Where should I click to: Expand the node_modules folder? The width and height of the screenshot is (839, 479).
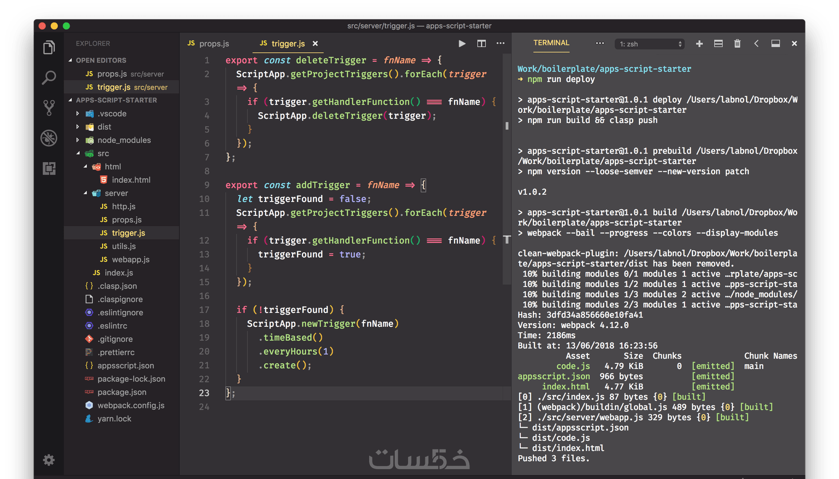click(x=124, y=140)
